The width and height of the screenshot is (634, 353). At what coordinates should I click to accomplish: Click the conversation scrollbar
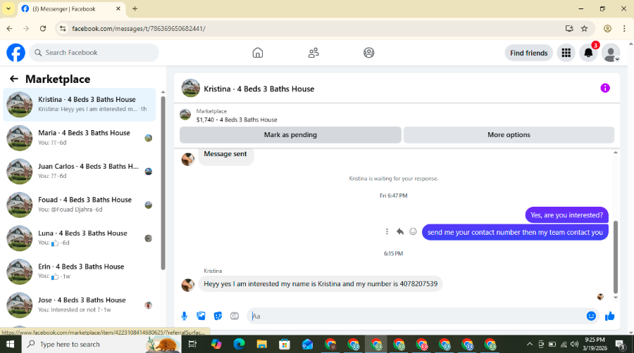[616, 257]
